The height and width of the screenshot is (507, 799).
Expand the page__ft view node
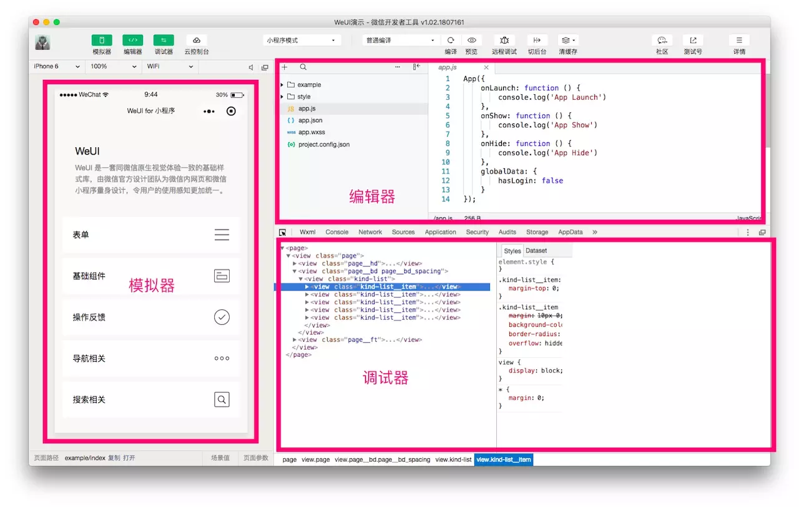295,340
